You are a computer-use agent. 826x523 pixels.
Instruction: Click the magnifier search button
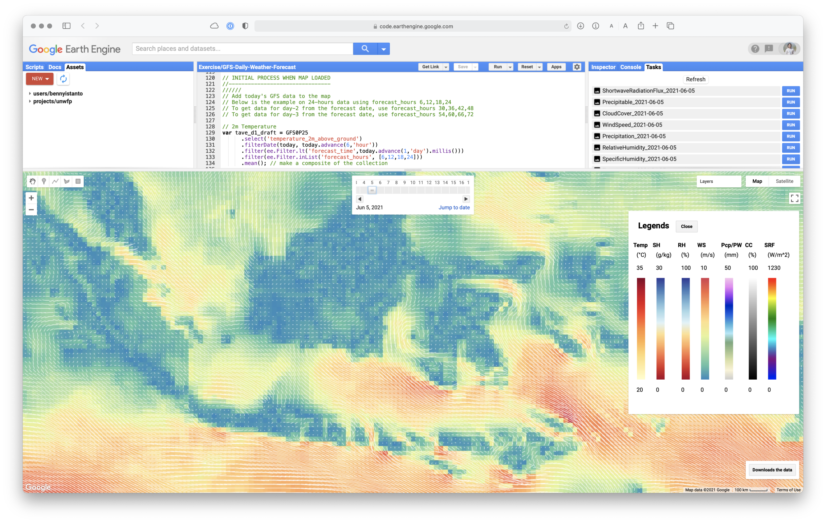(365, 49)
